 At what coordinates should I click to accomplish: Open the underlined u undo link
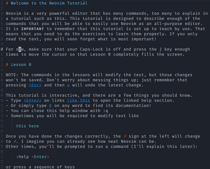[68, 85]
